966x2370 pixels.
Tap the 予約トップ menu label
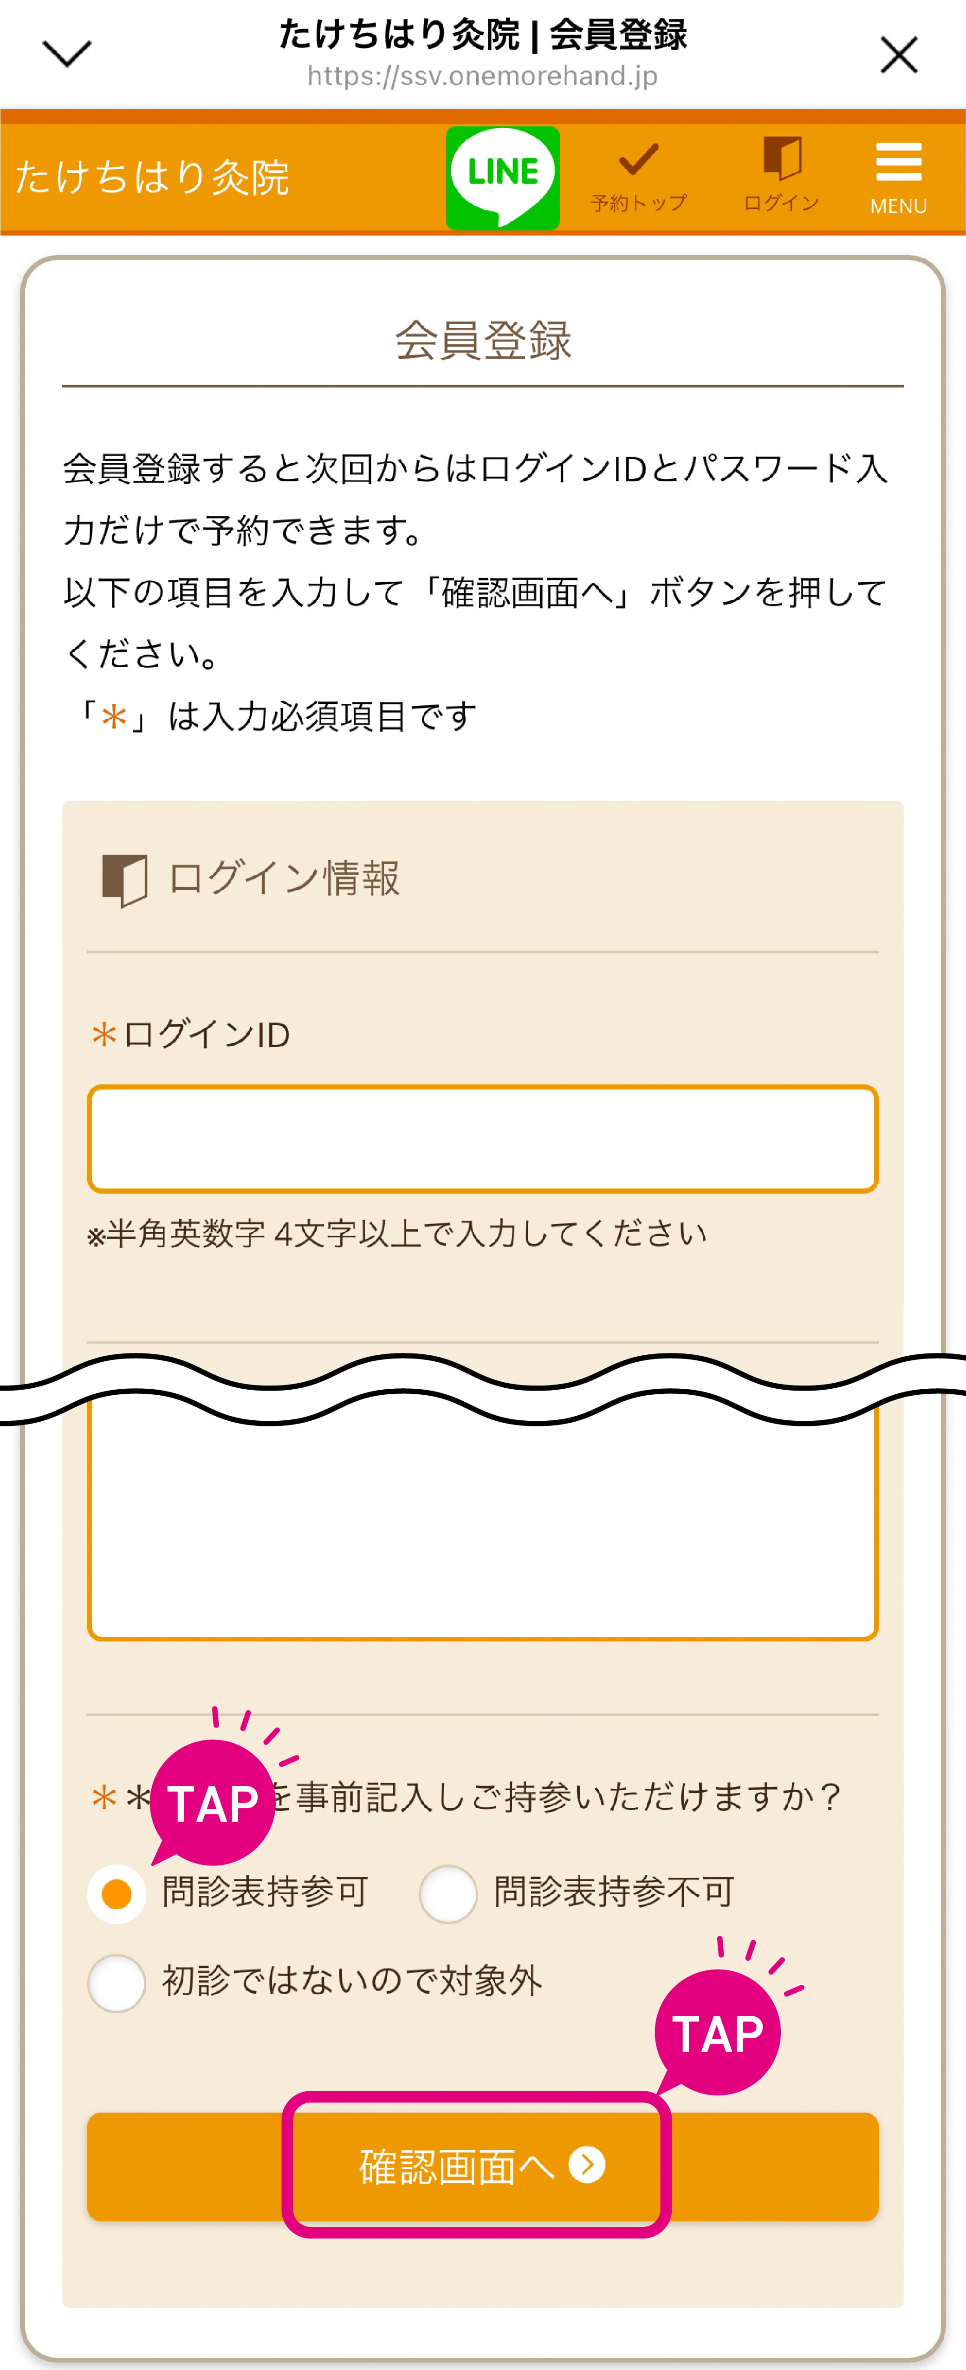coord(639,204)
